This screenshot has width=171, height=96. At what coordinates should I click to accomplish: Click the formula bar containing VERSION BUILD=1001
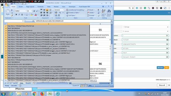73,21
